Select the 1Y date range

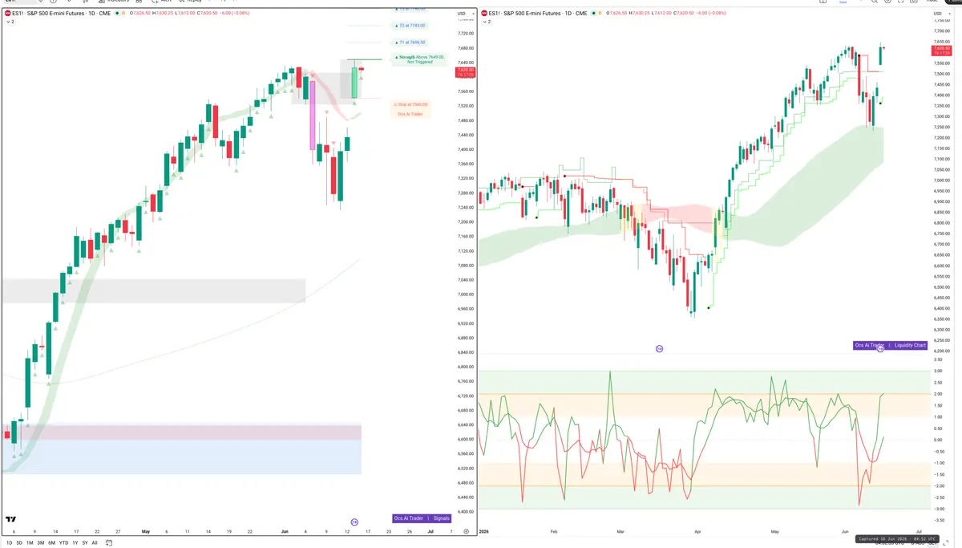tap(75, 542)
